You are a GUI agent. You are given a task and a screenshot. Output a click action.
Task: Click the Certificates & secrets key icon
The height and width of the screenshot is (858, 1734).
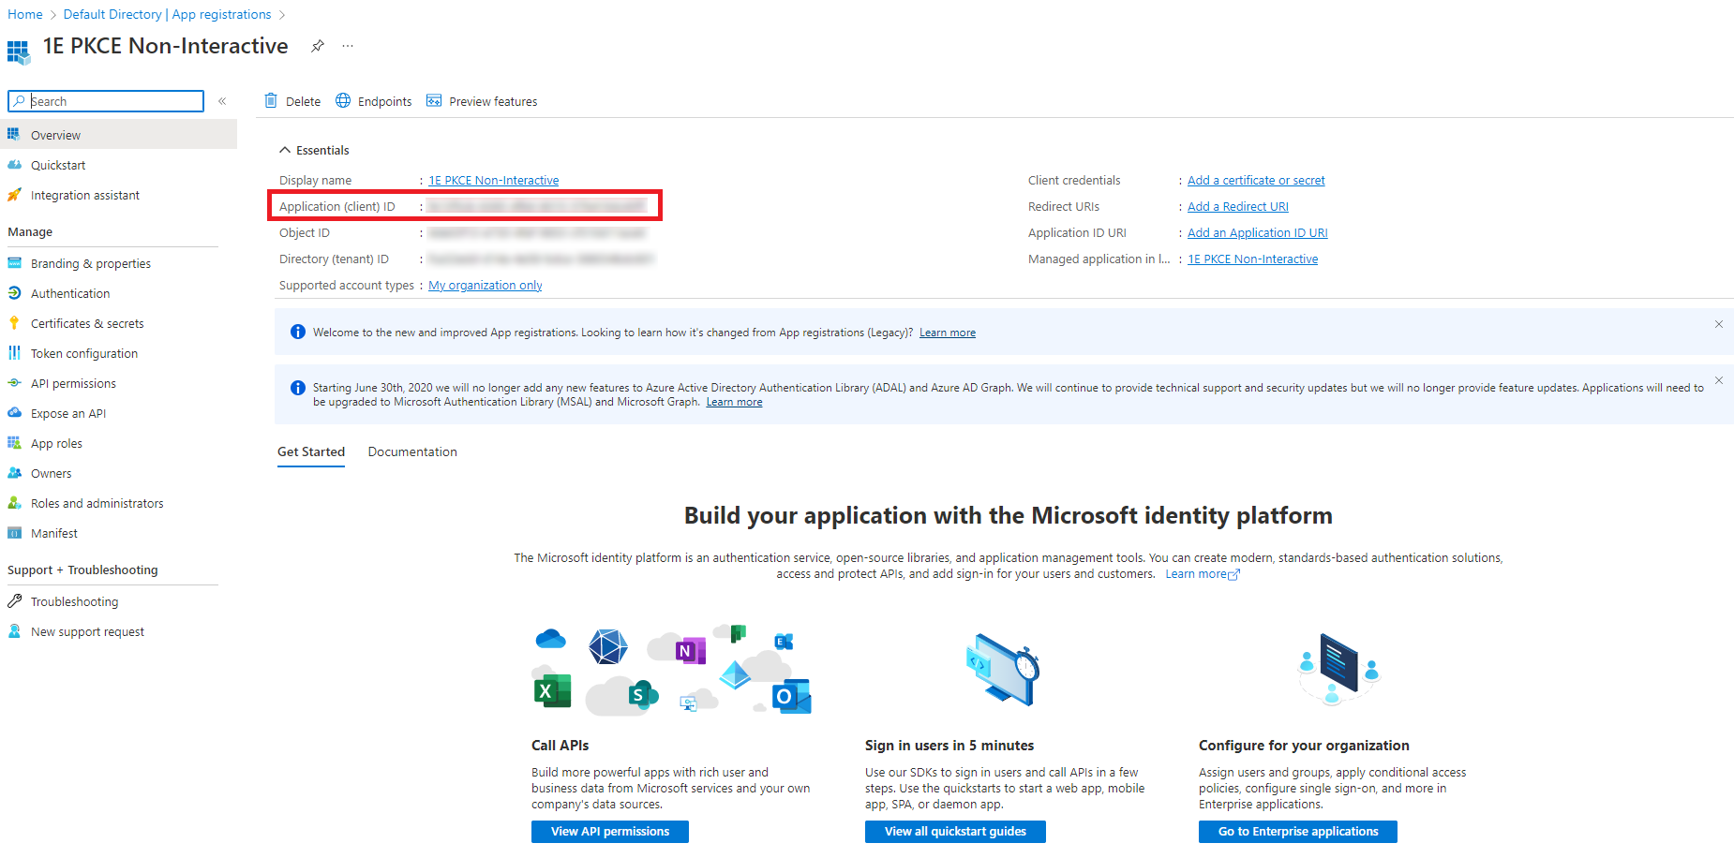[x=14, y=323]
